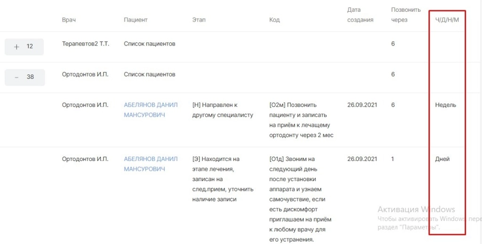Viewport: 482px width, 244px height.
Task: Sort by Дата создания column header
Action: pyautogui.click(x=360, y=15)
